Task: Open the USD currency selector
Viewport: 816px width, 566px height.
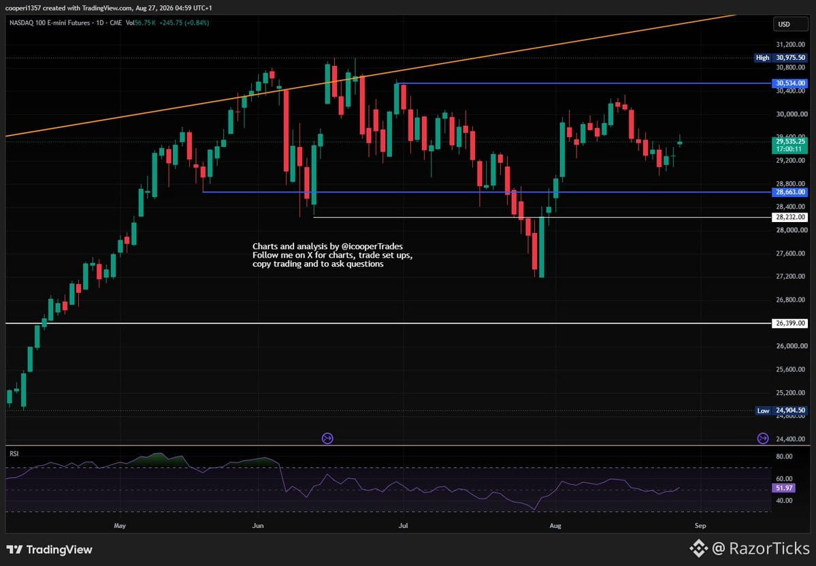Action: pos(789,24)
